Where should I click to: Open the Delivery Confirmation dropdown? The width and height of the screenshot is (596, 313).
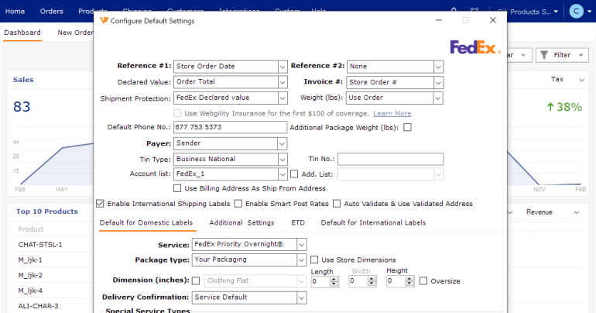click(301, 298)
